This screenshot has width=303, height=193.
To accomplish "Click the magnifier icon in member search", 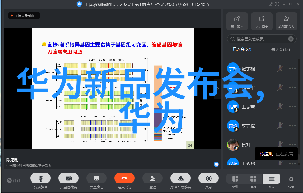I will pyautogui.click(x=232, y=39).
